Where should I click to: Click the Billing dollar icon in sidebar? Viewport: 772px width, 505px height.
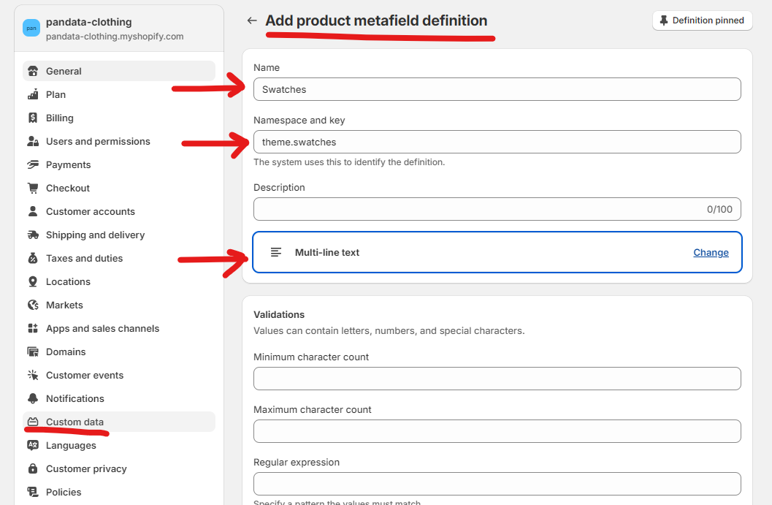pos(33,118)
